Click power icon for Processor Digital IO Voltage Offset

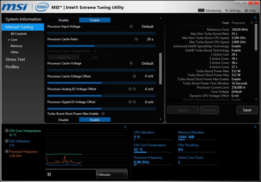tap(134, 102)
